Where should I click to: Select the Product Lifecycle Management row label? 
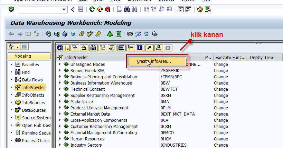click(x=100, y=108)
